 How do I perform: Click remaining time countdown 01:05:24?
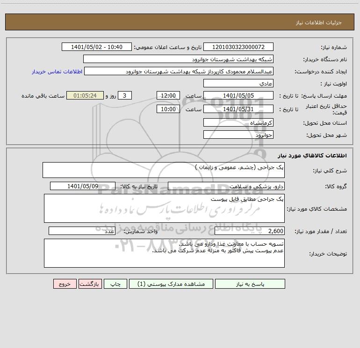pyautogui.click(x=85, y=96)
